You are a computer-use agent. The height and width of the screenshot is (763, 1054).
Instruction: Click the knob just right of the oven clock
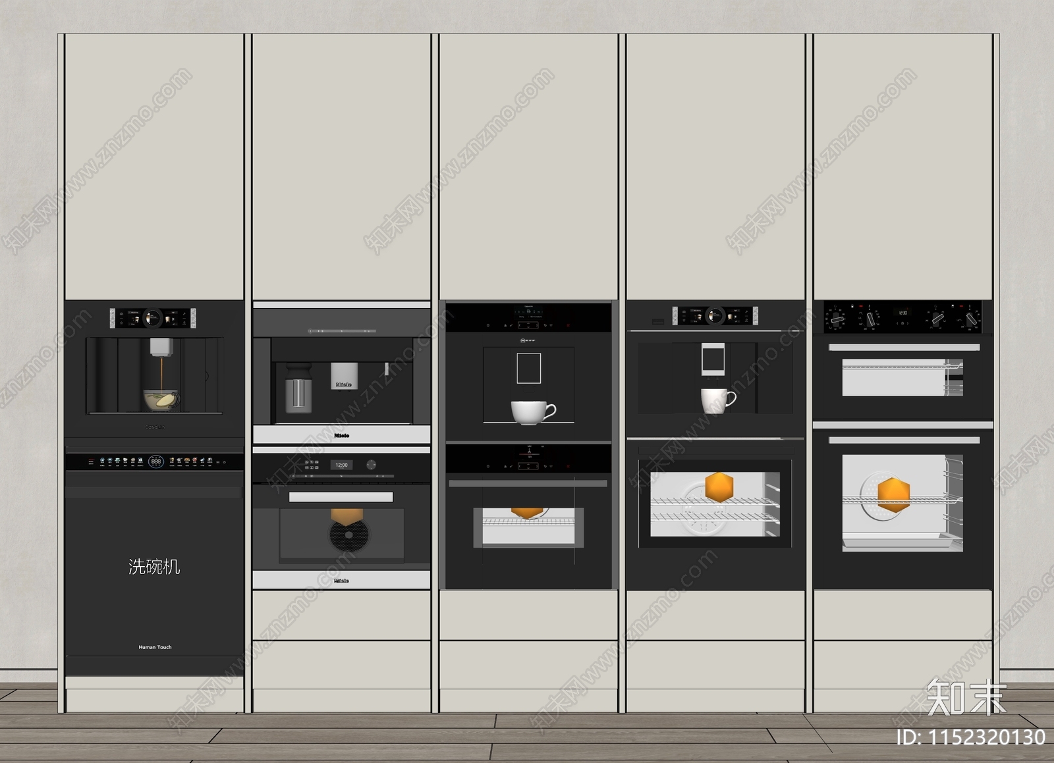tap(938, 319)
